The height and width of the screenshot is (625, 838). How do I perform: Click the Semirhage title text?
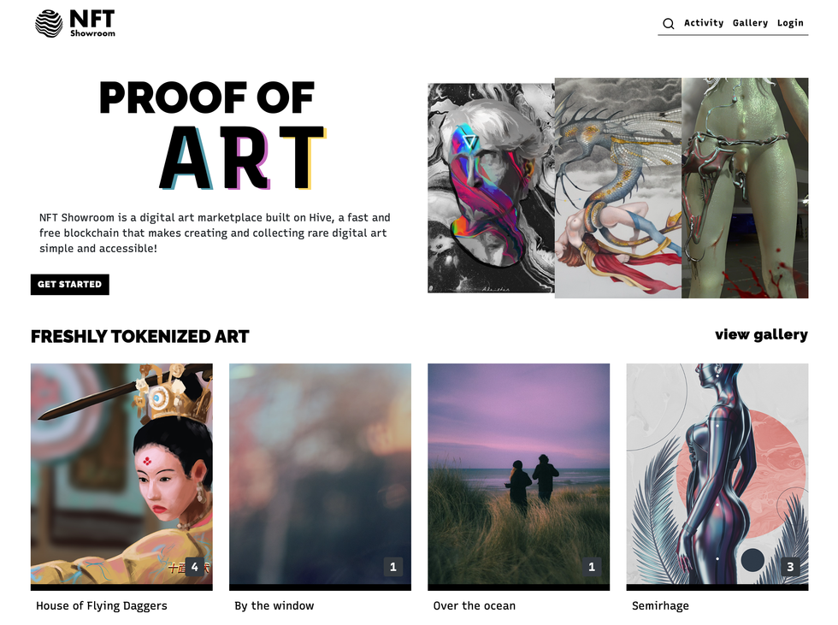[x=660, y=606]
